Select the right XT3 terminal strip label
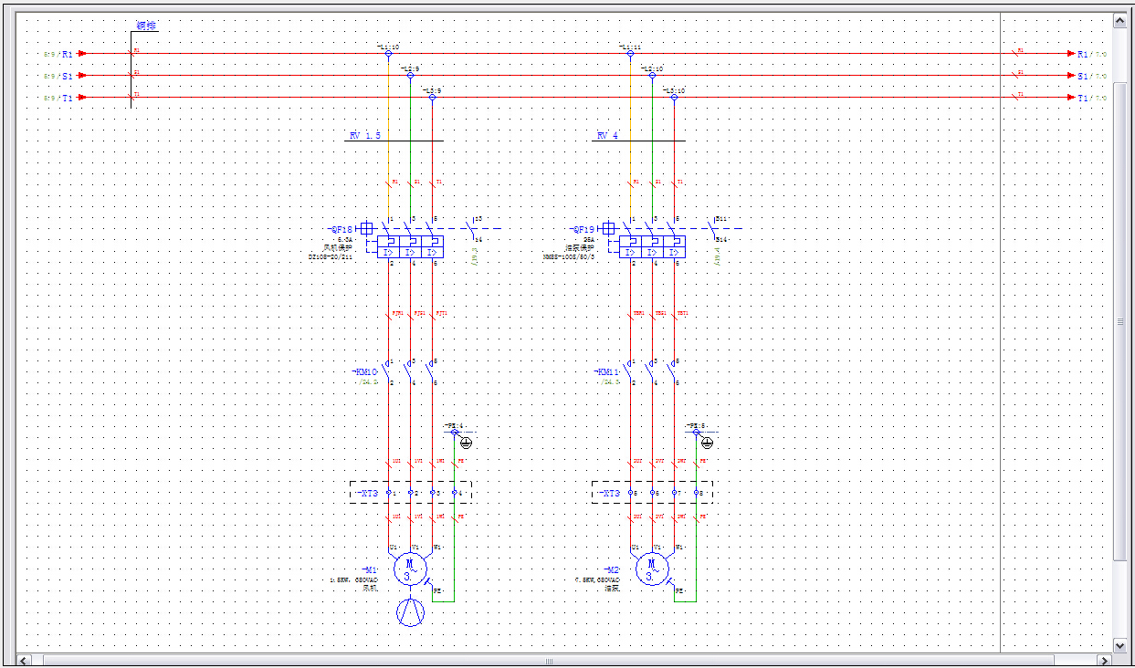Screen dimensions: 1135x668 pyautogui.click(x=609, y=494)
